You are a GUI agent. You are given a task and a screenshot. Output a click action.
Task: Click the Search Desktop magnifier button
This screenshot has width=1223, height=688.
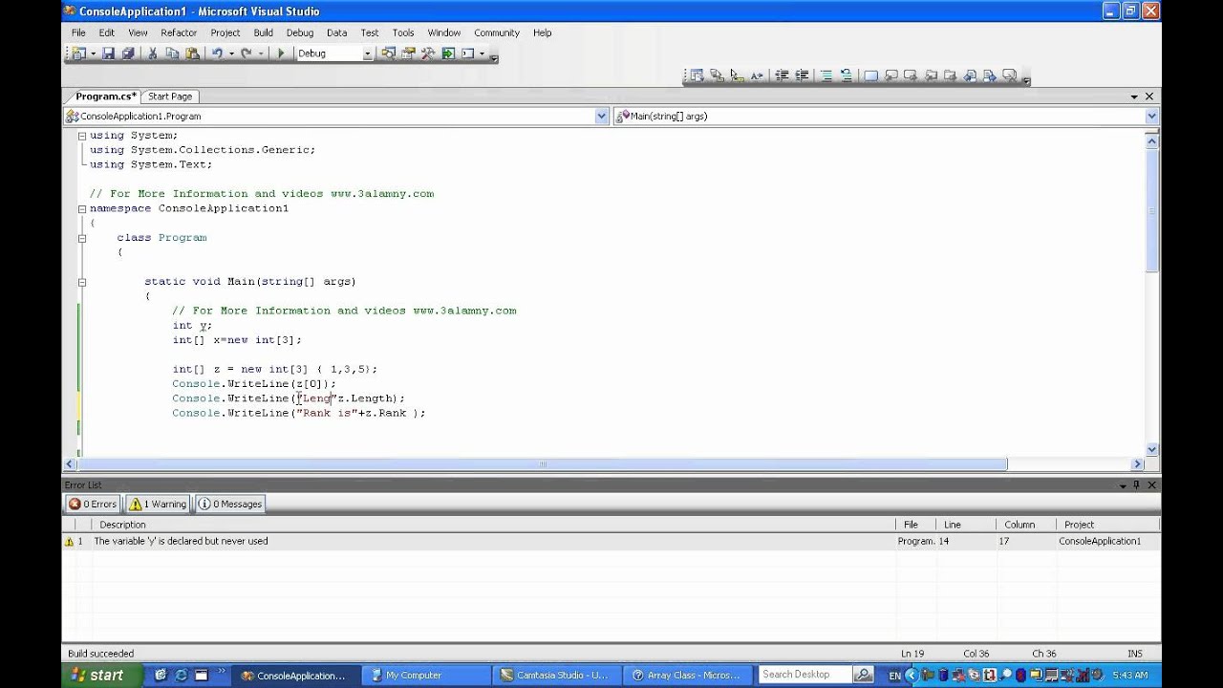point(862,675)
